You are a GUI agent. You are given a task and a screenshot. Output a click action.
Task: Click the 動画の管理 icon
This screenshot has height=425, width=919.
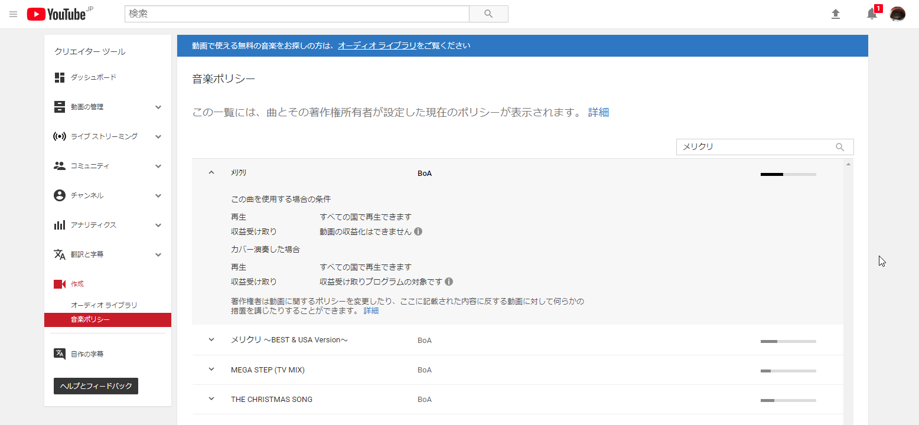59,107
